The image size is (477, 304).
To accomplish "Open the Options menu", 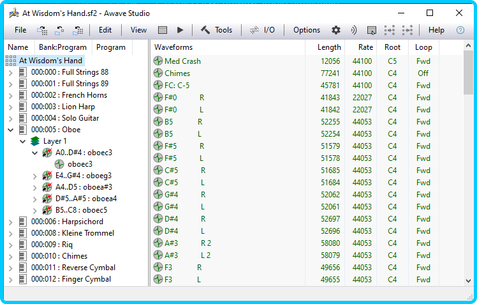I will pos(307,30).
